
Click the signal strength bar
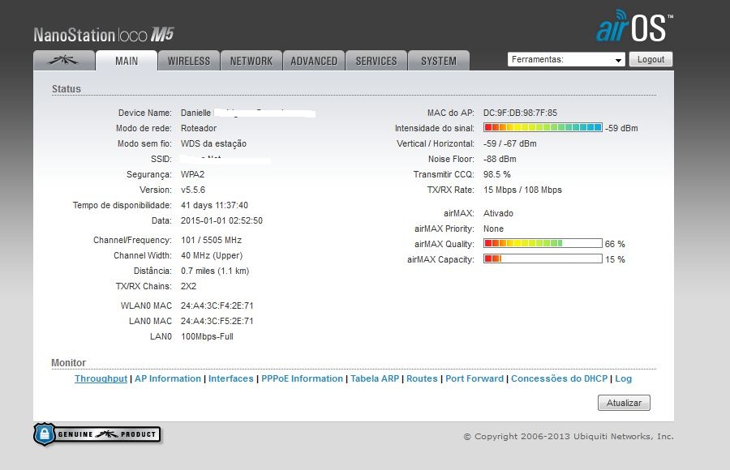543,127
